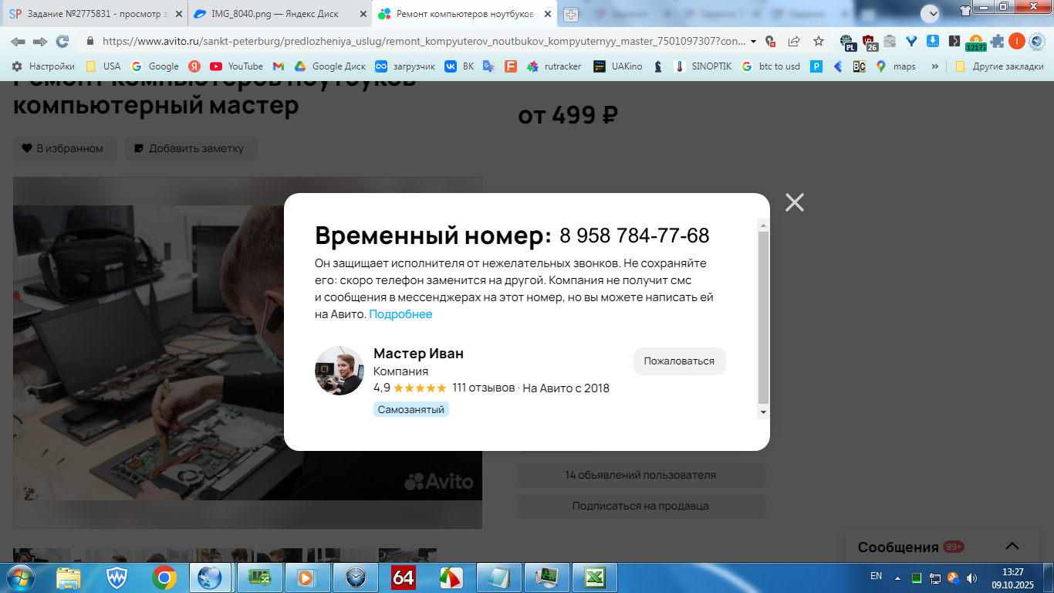This screenshot has width=1054, height=593.
Task: Expand the Сообщения chat panel chevron
Action: pos(1012,546)
